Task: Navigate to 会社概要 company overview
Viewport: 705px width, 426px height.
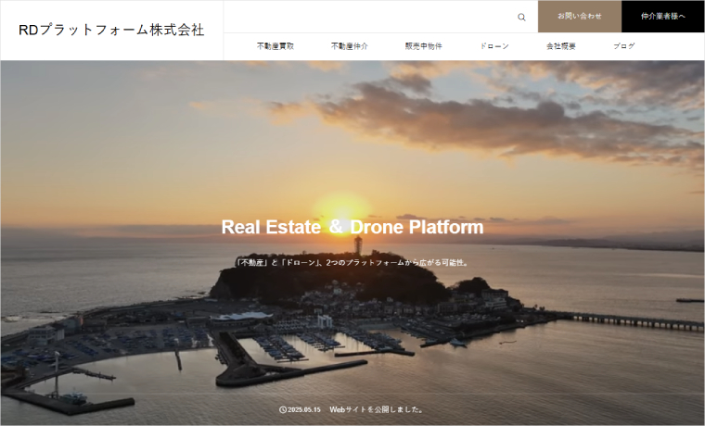Action: click(x=560, y=46)
